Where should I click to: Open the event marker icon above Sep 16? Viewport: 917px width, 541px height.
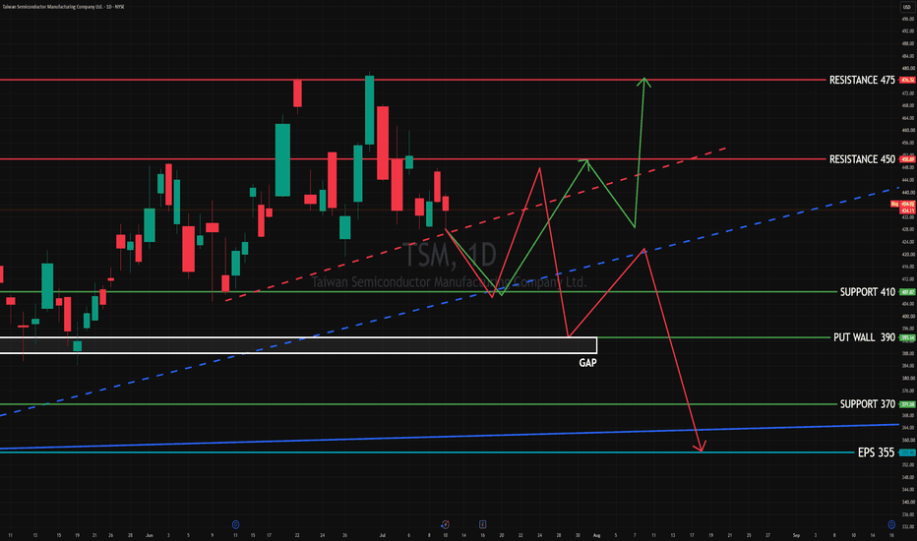(891, 524)
